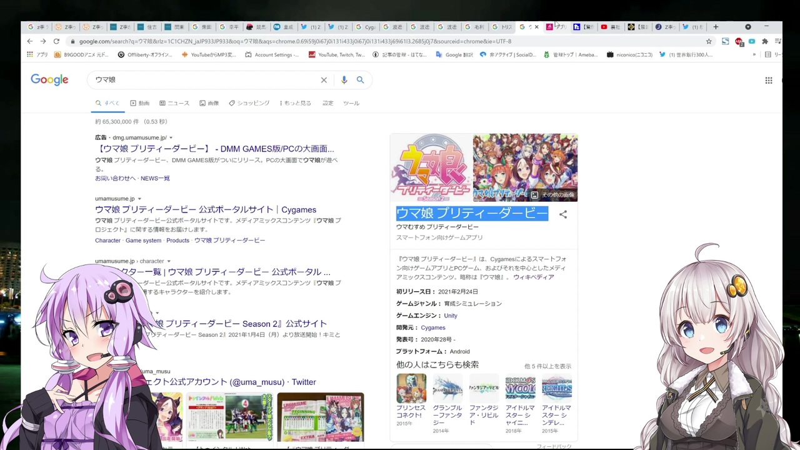The width and height of the screenshot is (800, 450).
Task: Go forward with the browser forward arrow
Action: click(x=42, y=41)
